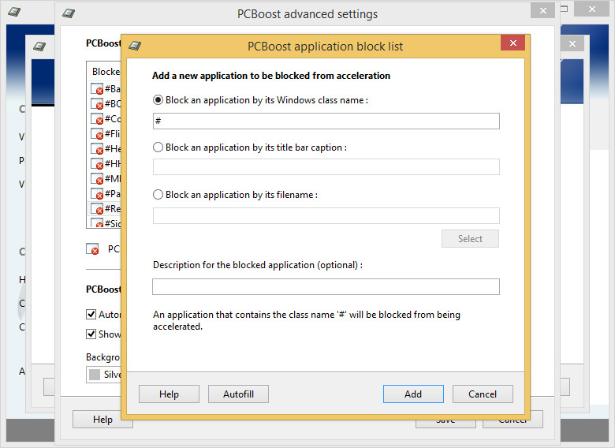The width and height of the screenshot is (615, 448).
Task: Close the middle background window
Action: pos(572,43)
